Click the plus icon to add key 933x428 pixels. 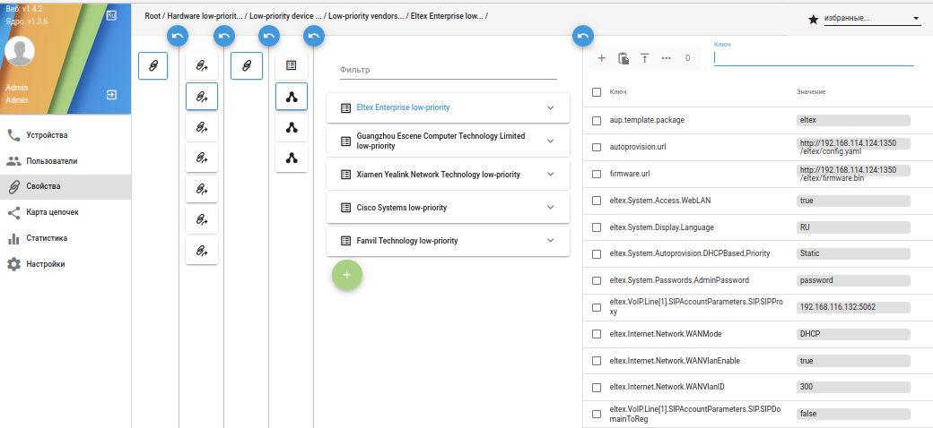click(x=602, y=58)
